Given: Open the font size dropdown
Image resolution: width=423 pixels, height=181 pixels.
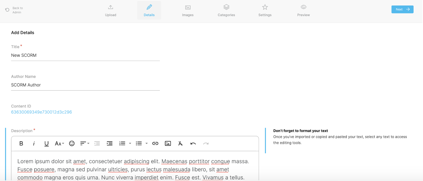Looking at the screenshot, I should pyautogui.click(x=59, y=143).
